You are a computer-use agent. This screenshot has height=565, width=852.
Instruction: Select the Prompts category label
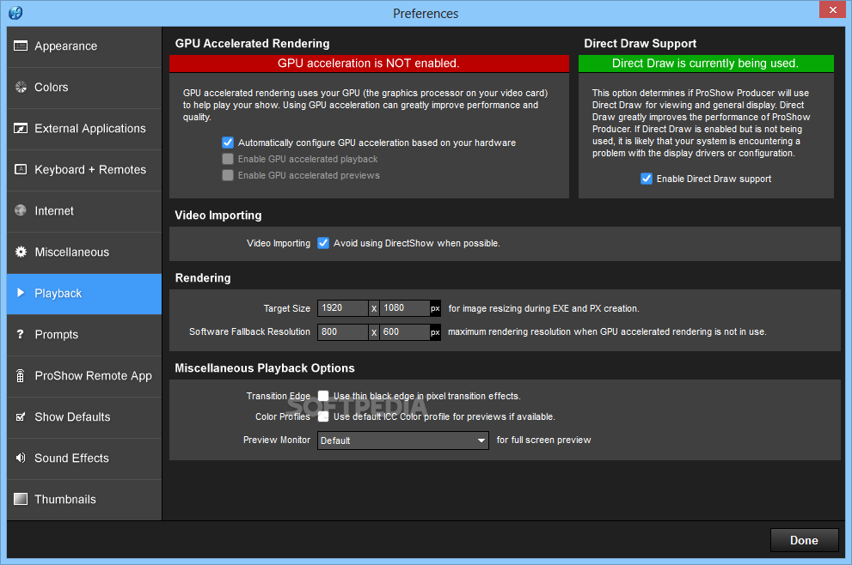tap(57, 335)
